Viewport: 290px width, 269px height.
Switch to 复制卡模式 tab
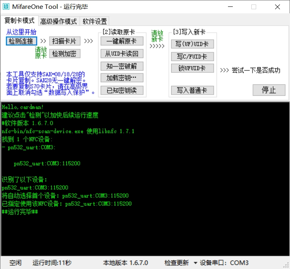tap(19, 21)
